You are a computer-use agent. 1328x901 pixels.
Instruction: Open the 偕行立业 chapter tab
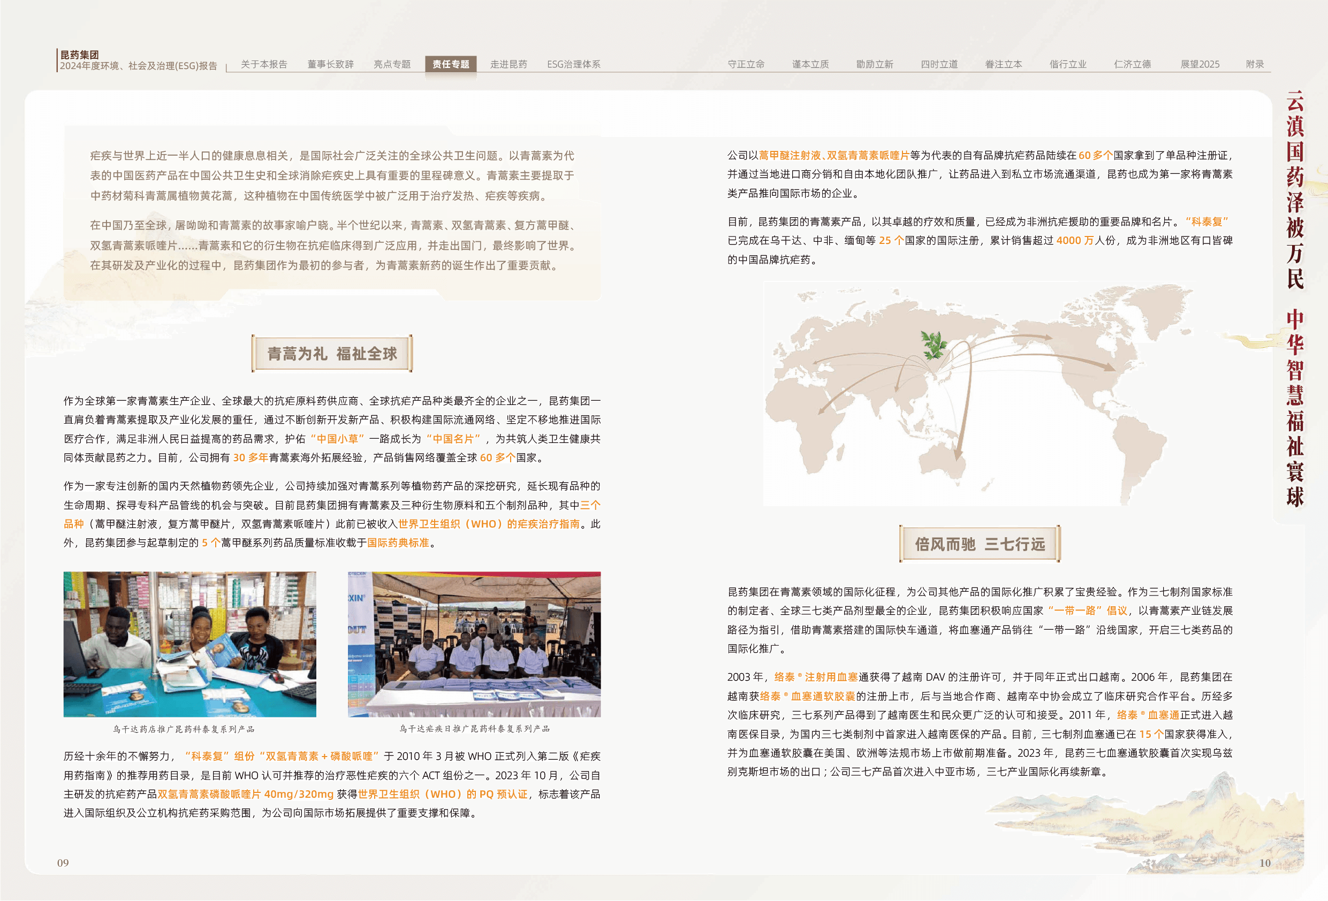(x=1067, y=64)
